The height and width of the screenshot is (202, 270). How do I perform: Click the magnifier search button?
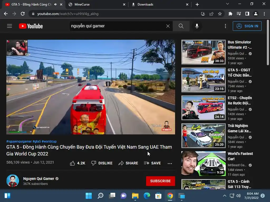(181, 26)
